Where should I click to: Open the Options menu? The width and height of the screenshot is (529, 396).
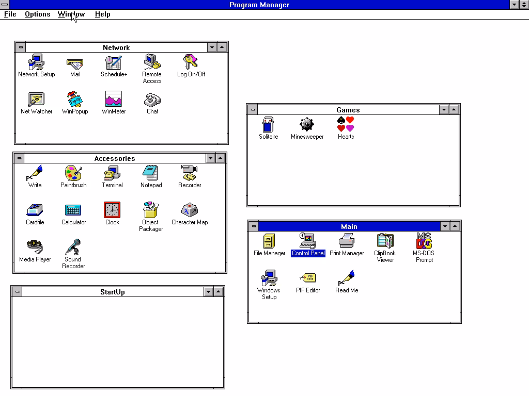click(x=38, y=14)
